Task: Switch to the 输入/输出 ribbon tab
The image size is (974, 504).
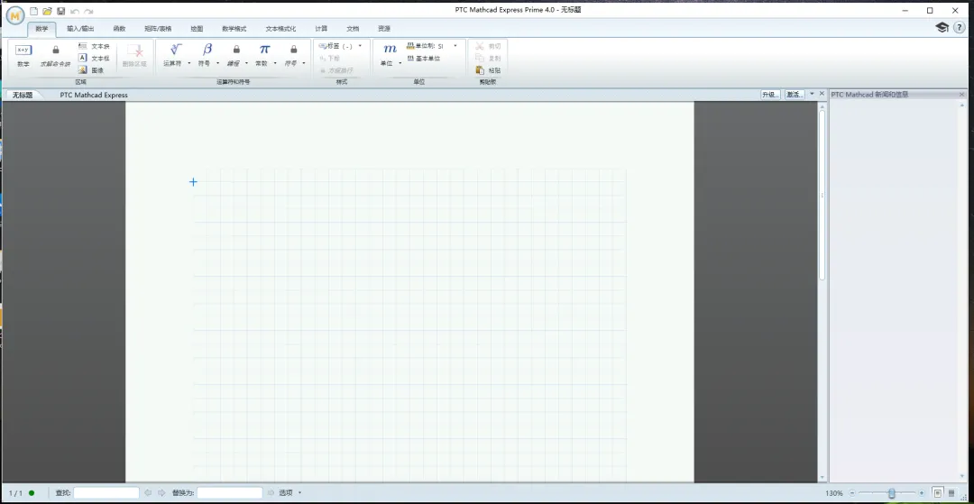Action: [x=81, y=29]
